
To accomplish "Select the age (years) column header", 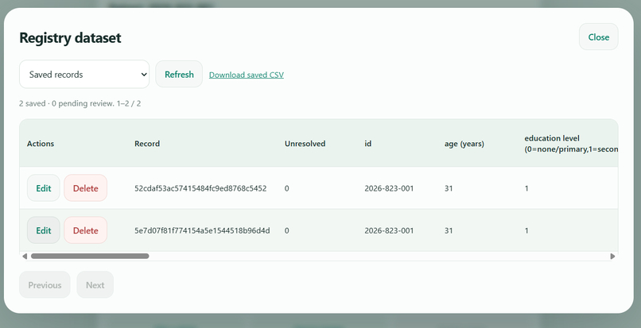I will (x=464, y=144).
